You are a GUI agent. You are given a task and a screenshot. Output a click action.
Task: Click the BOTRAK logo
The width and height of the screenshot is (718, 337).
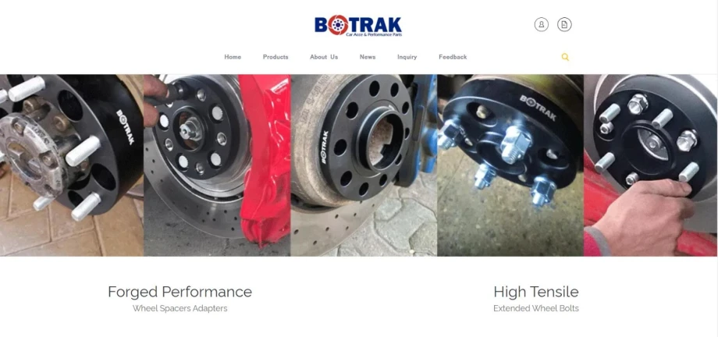(358, 26)
